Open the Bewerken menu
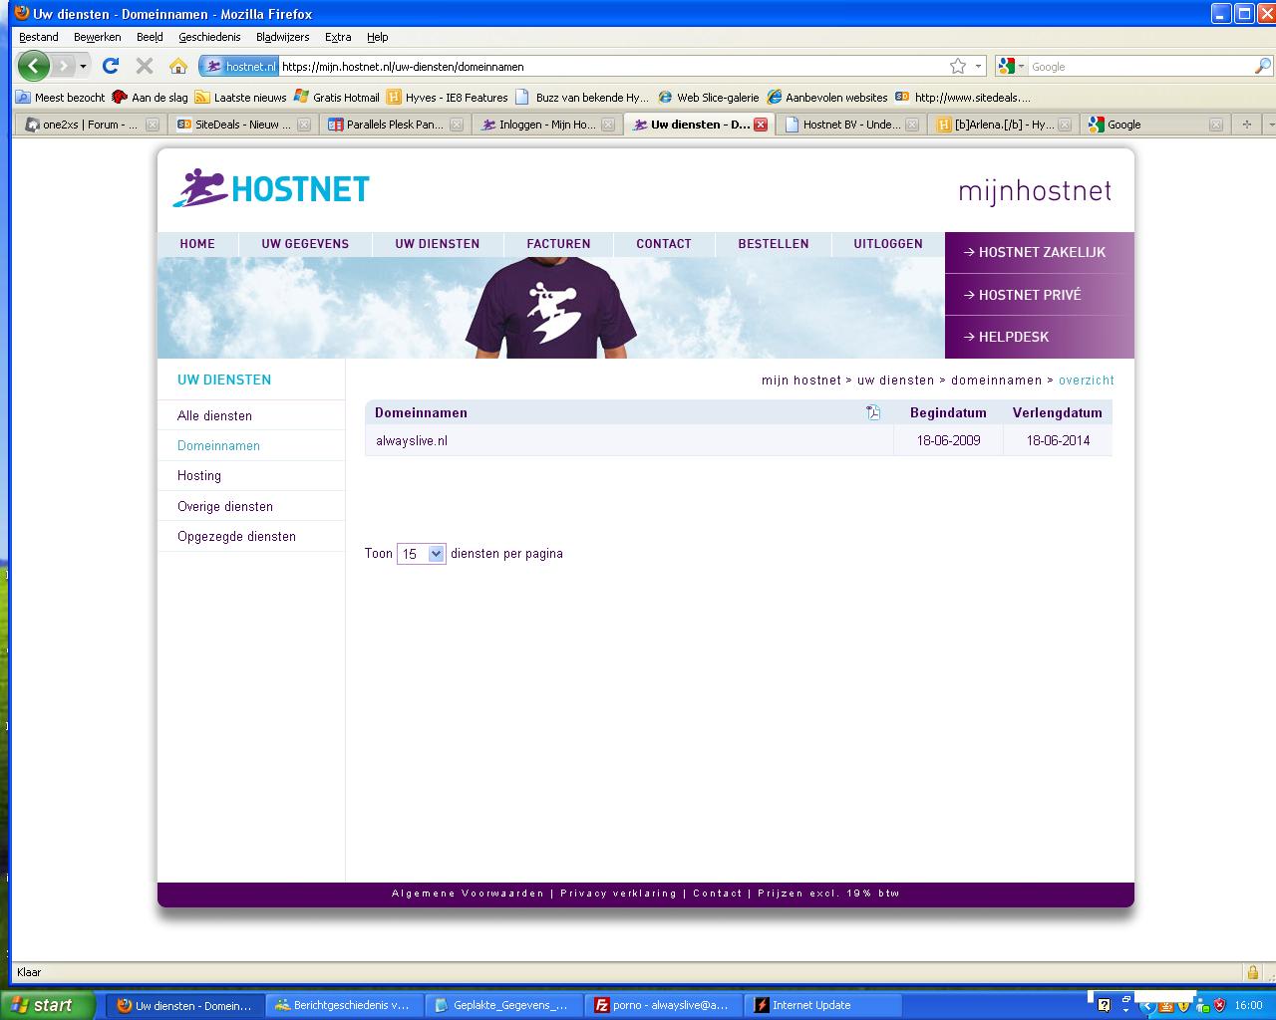This screenshot has width=1276, height=1020. [x=98, y=37]
